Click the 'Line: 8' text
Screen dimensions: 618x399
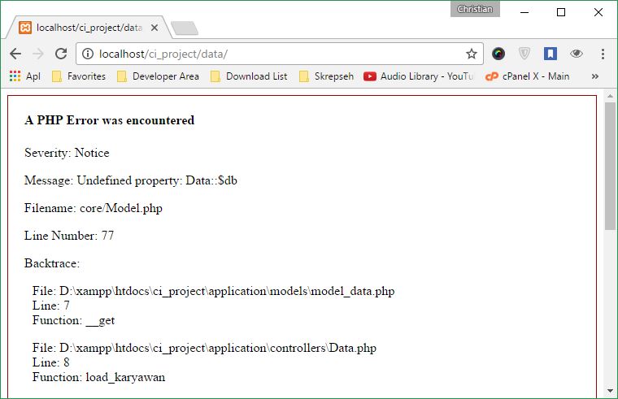(x=51, y=362)
